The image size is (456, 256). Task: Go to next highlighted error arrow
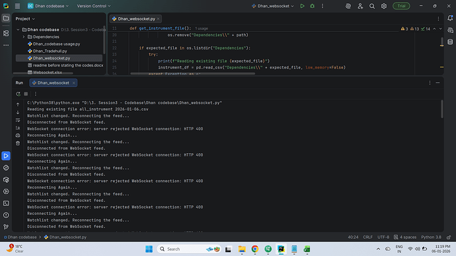440,29
